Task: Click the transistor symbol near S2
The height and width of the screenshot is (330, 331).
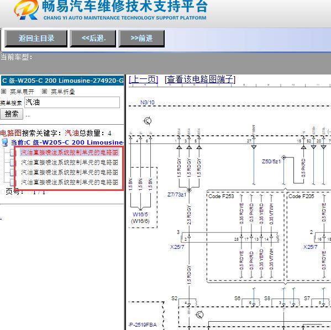Action: [199, 315]
